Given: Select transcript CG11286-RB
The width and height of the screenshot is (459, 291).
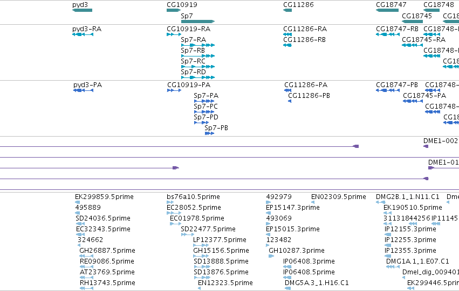Looking at the screenshot, I should click(287, 45).
